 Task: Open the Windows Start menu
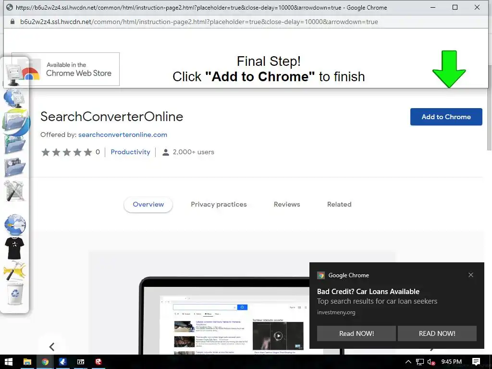[x=9, y=362]
